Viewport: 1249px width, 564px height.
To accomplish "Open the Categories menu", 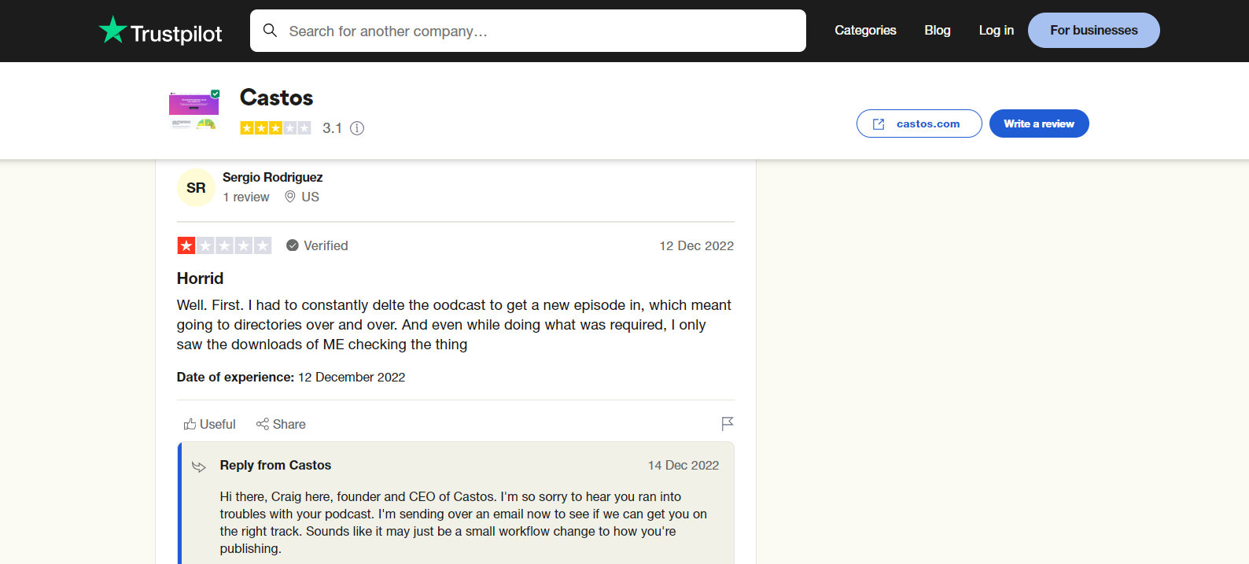I will (x=865, y=30).
